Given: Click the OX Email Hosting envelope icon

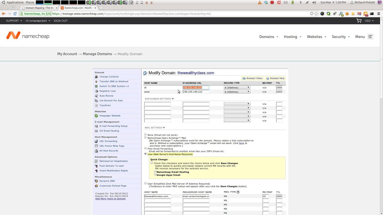Looking at the screenshot, I should (96, 131).
